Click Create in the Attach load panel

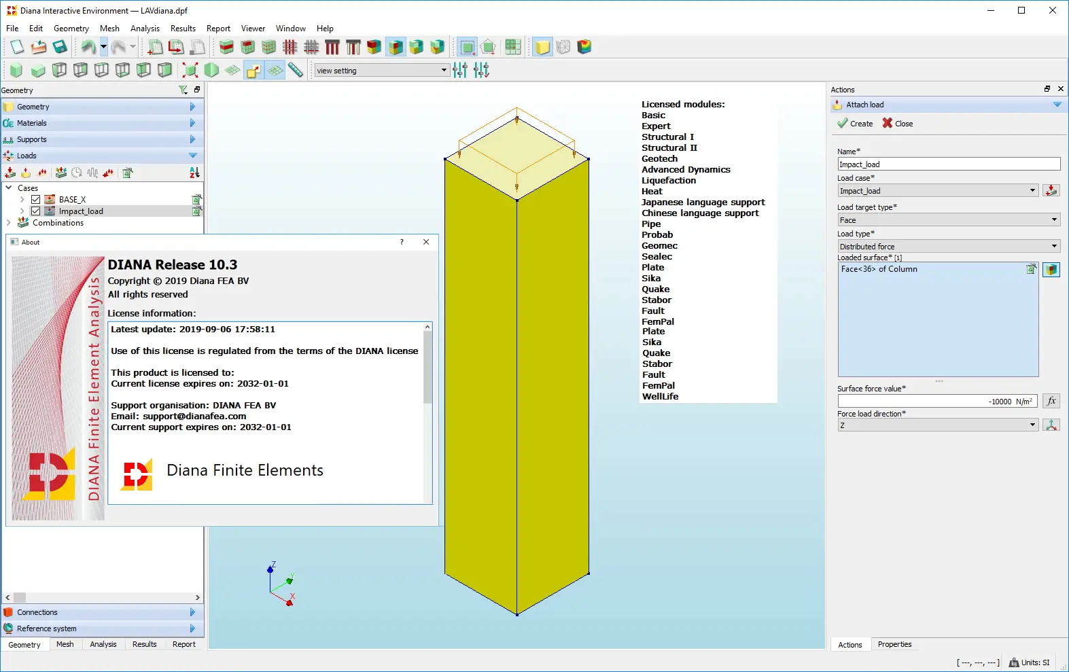tap(855, 124)
